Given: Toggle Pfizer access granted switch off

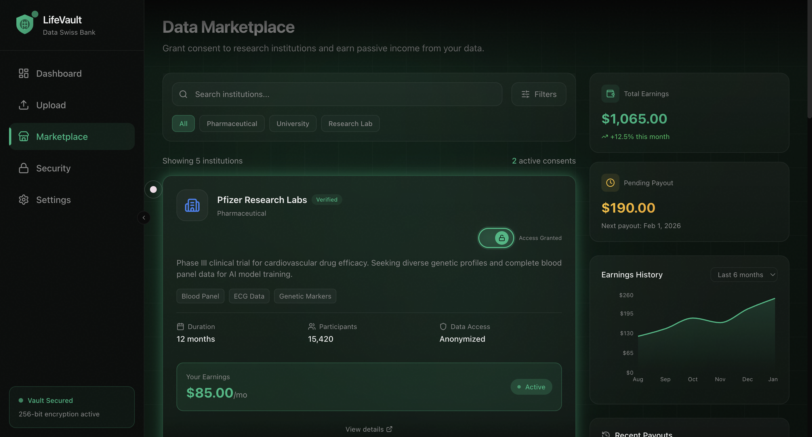Looking at the screenshot, I should coord(496,238).
